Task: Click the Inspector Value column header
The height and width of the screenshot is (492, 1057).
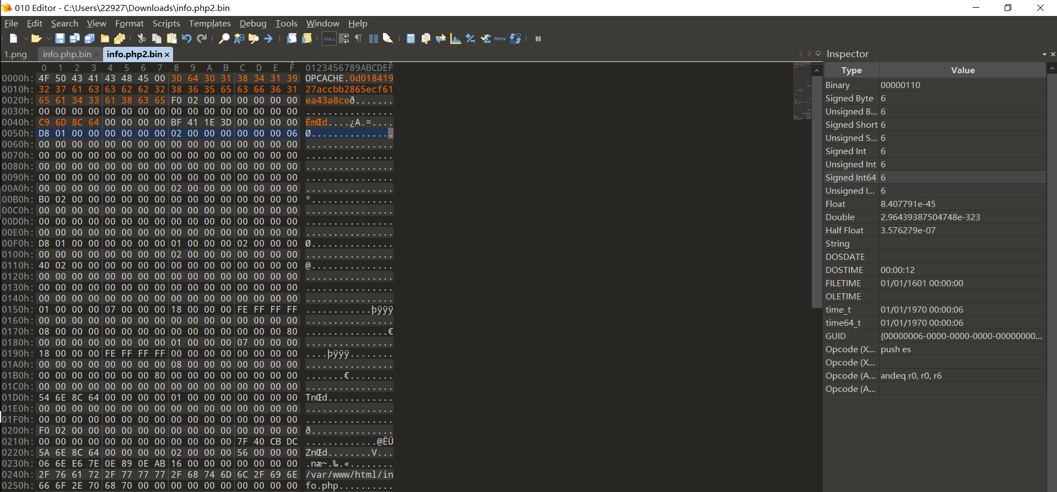Action: click(x=963, y=70)
